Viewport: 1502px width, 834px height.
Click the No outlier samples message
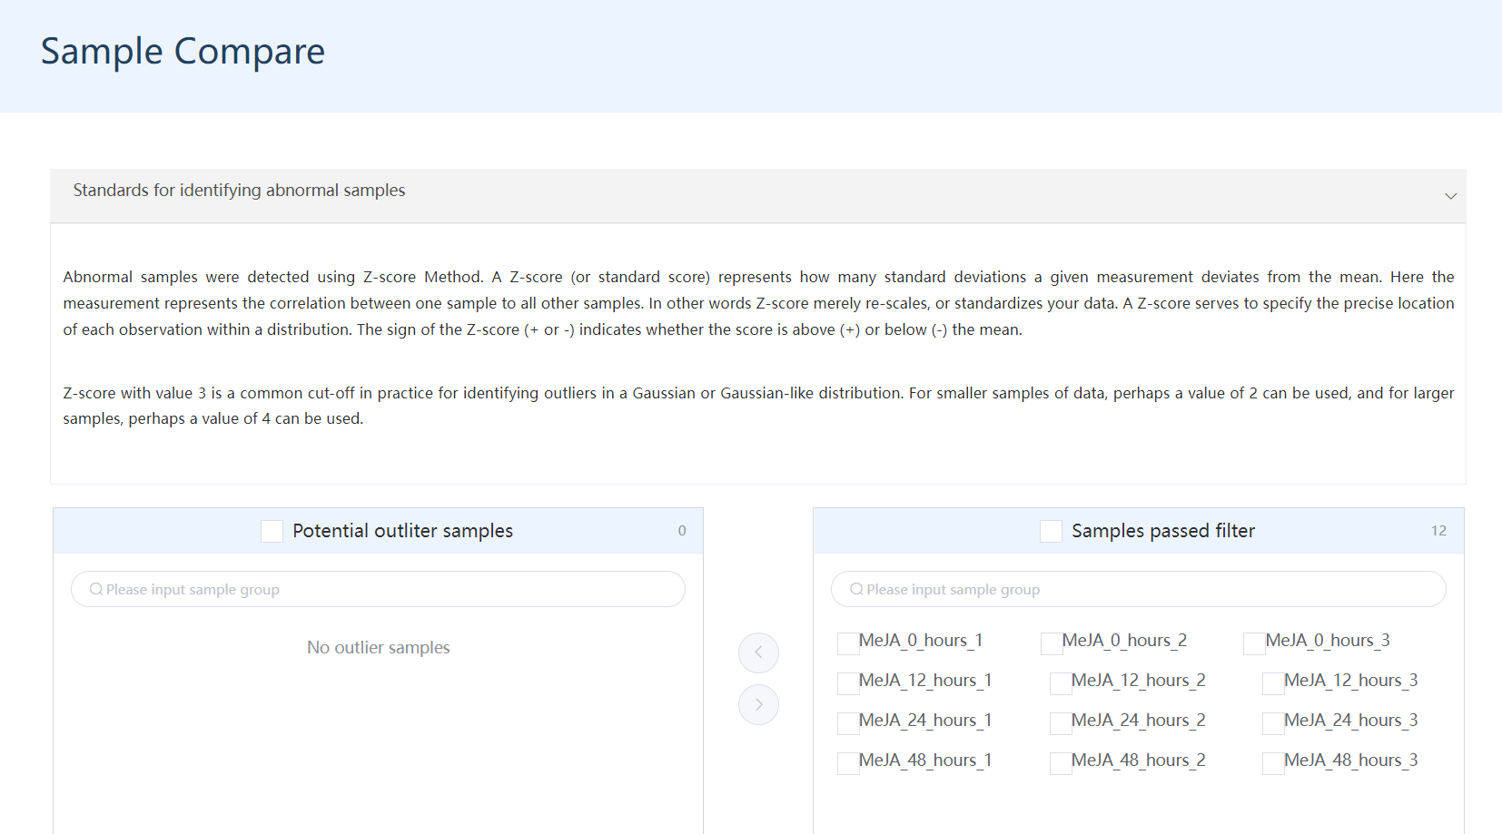pyautogui.click(x=378, y=647)
